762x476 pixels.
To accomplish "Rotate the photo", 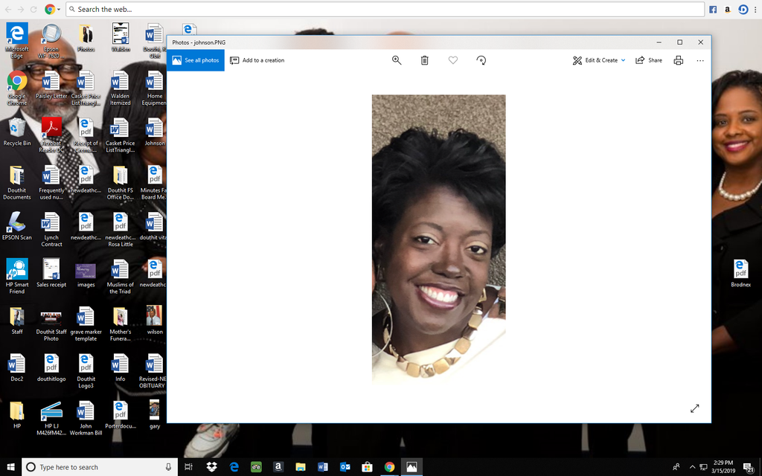I will click(481, 60).
